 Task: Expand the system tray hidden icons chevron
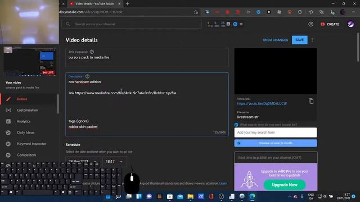pos(290,196)
